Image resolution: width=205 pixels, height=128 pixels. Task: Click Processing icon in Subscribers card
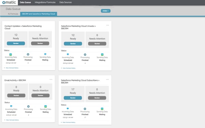pyautogui.click(x=85, y=109)
